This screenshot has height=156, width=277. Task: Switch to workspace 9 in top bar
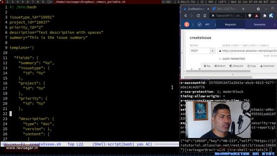click(43, 2)
